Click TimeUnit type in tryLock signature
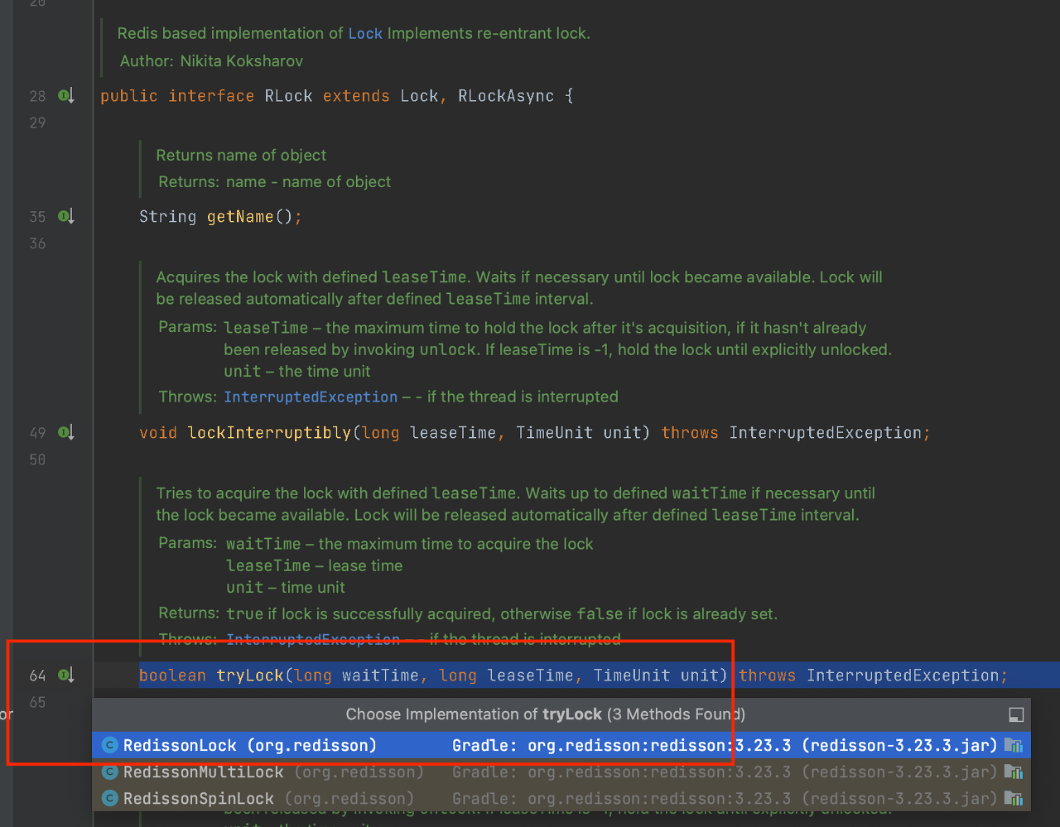This screenshot has height=827, width=1060. point(632,676)
